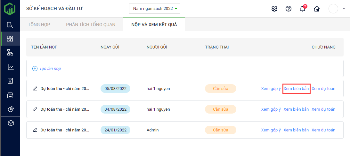
Task: Click the 3D cube sidebar icon
Action: [10, 123]
